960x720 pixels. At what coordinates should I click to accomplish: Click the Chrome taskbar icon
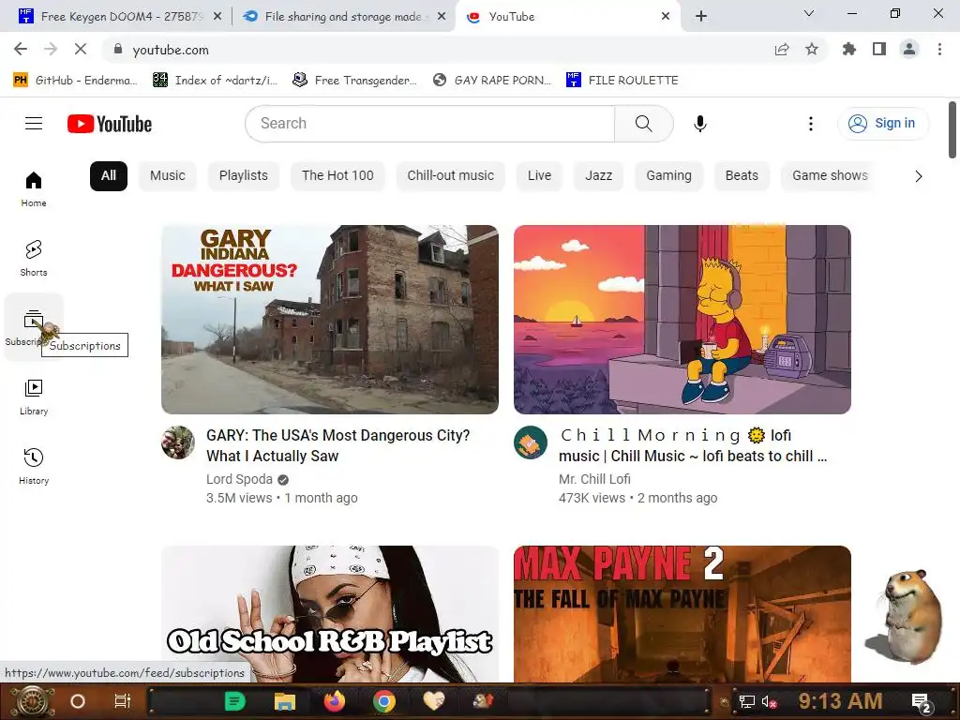pyautogui.click(x=383, y=701)
